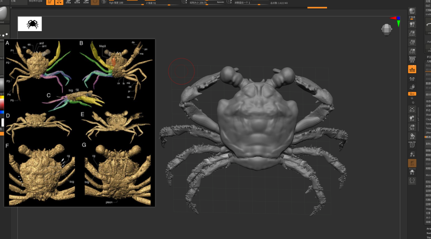Toggle Dynamic Solo (孤立) mode
The image size is (431, 239).
tap(412, 172)
